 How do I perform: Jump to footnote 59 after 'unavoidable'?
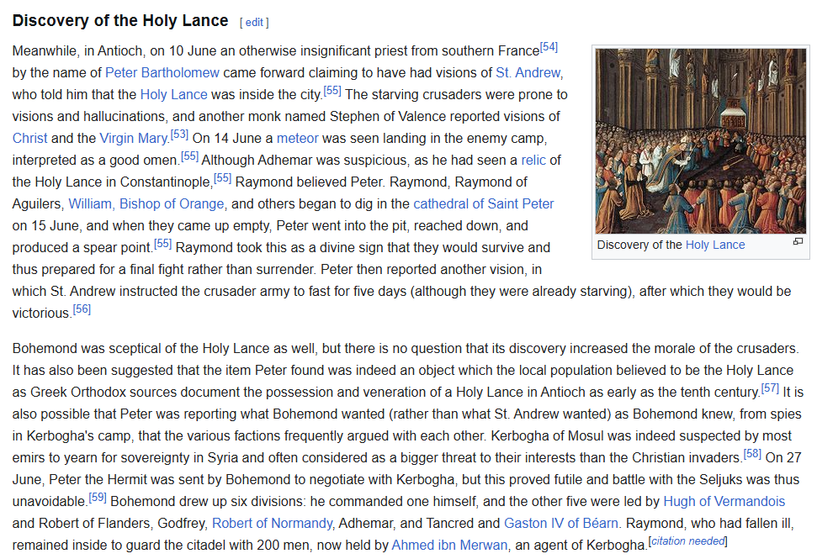click(98, 498)
